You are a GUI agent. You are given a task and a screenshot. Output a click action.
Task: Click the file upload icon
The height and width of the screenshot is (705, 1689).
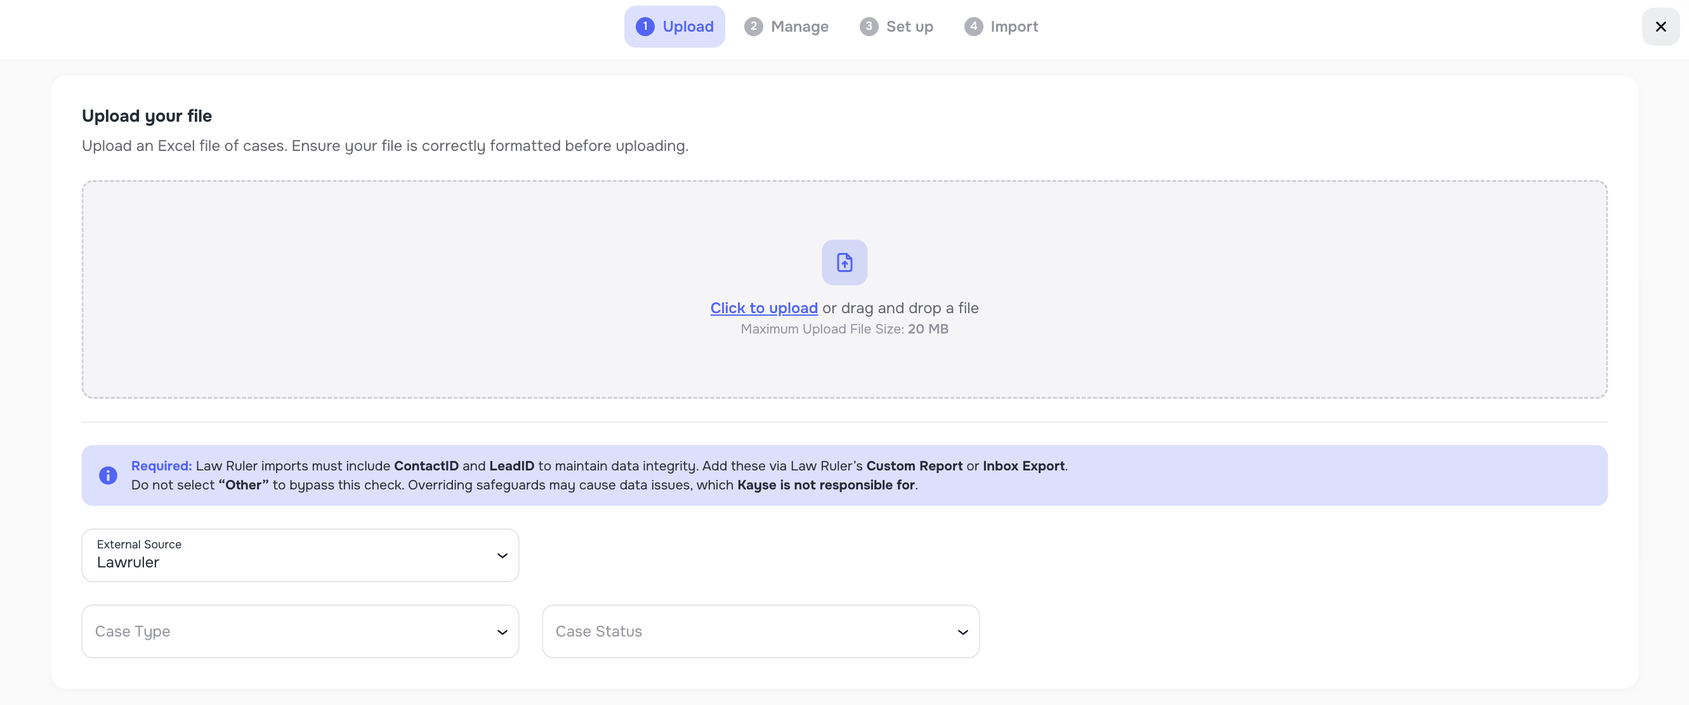click(x=844, y=262)
